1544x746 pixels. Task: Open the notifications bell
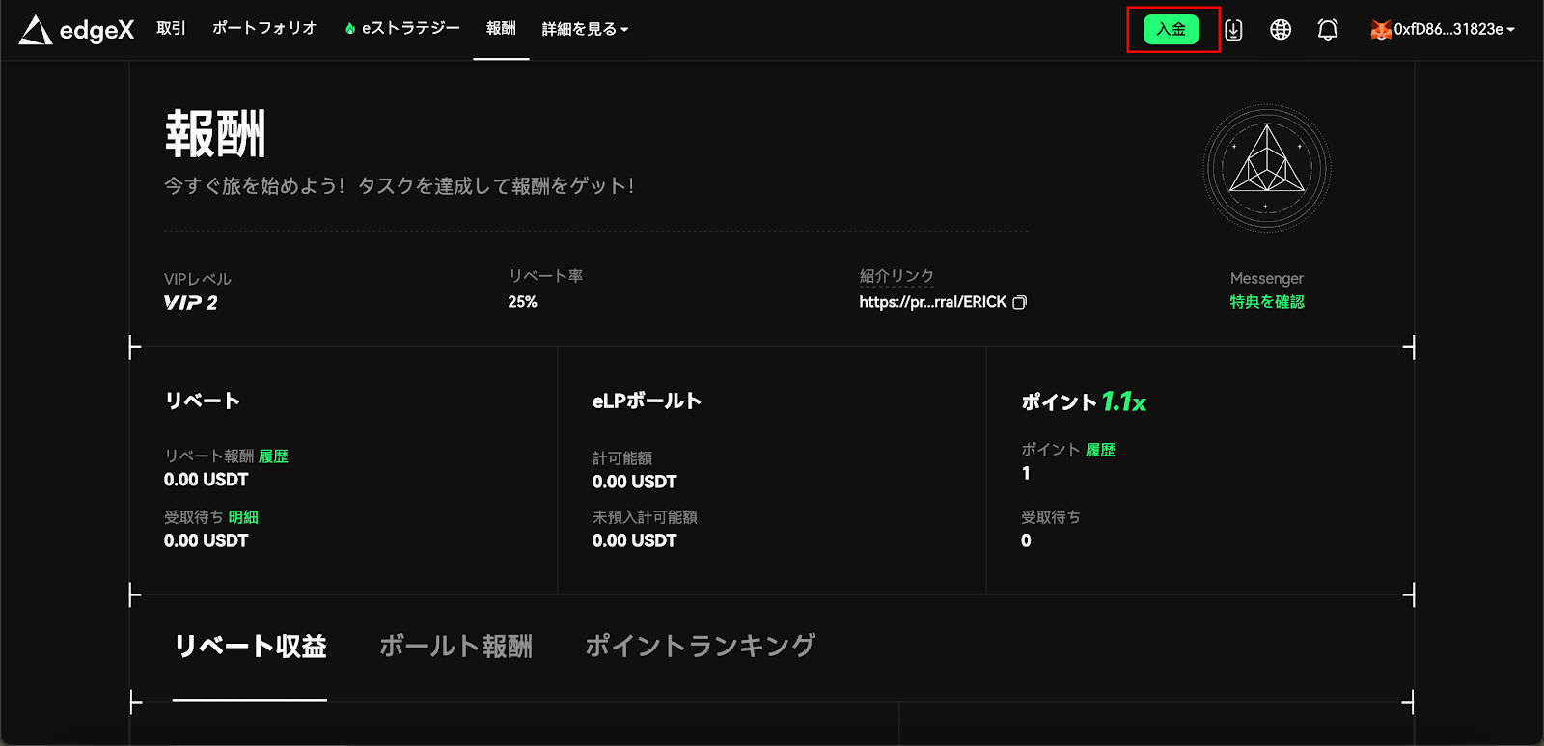(1328, 30)
